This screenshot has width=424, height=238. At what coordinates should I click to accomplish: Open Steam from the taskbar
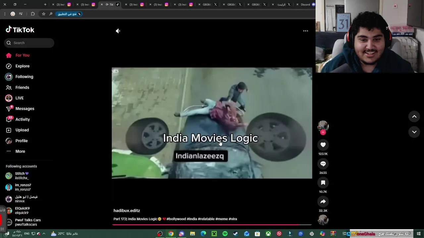click(236, 234)
